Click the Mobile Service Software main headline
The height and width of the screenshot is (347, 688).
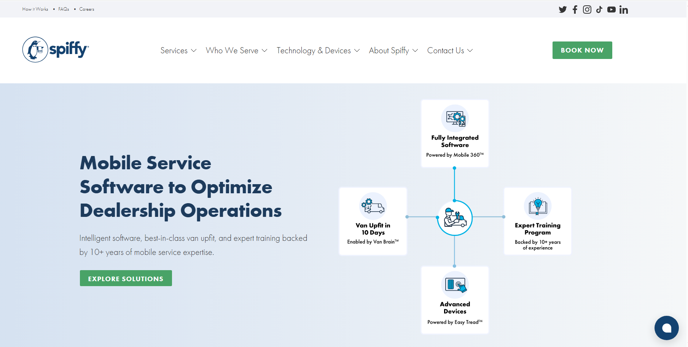coord(181,187)
